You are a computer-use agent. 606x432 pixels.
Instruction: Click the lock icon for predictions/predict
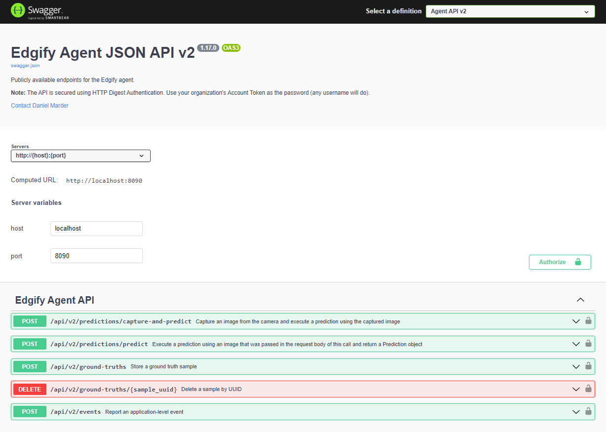pyautogui.click(x=588, y=344)
